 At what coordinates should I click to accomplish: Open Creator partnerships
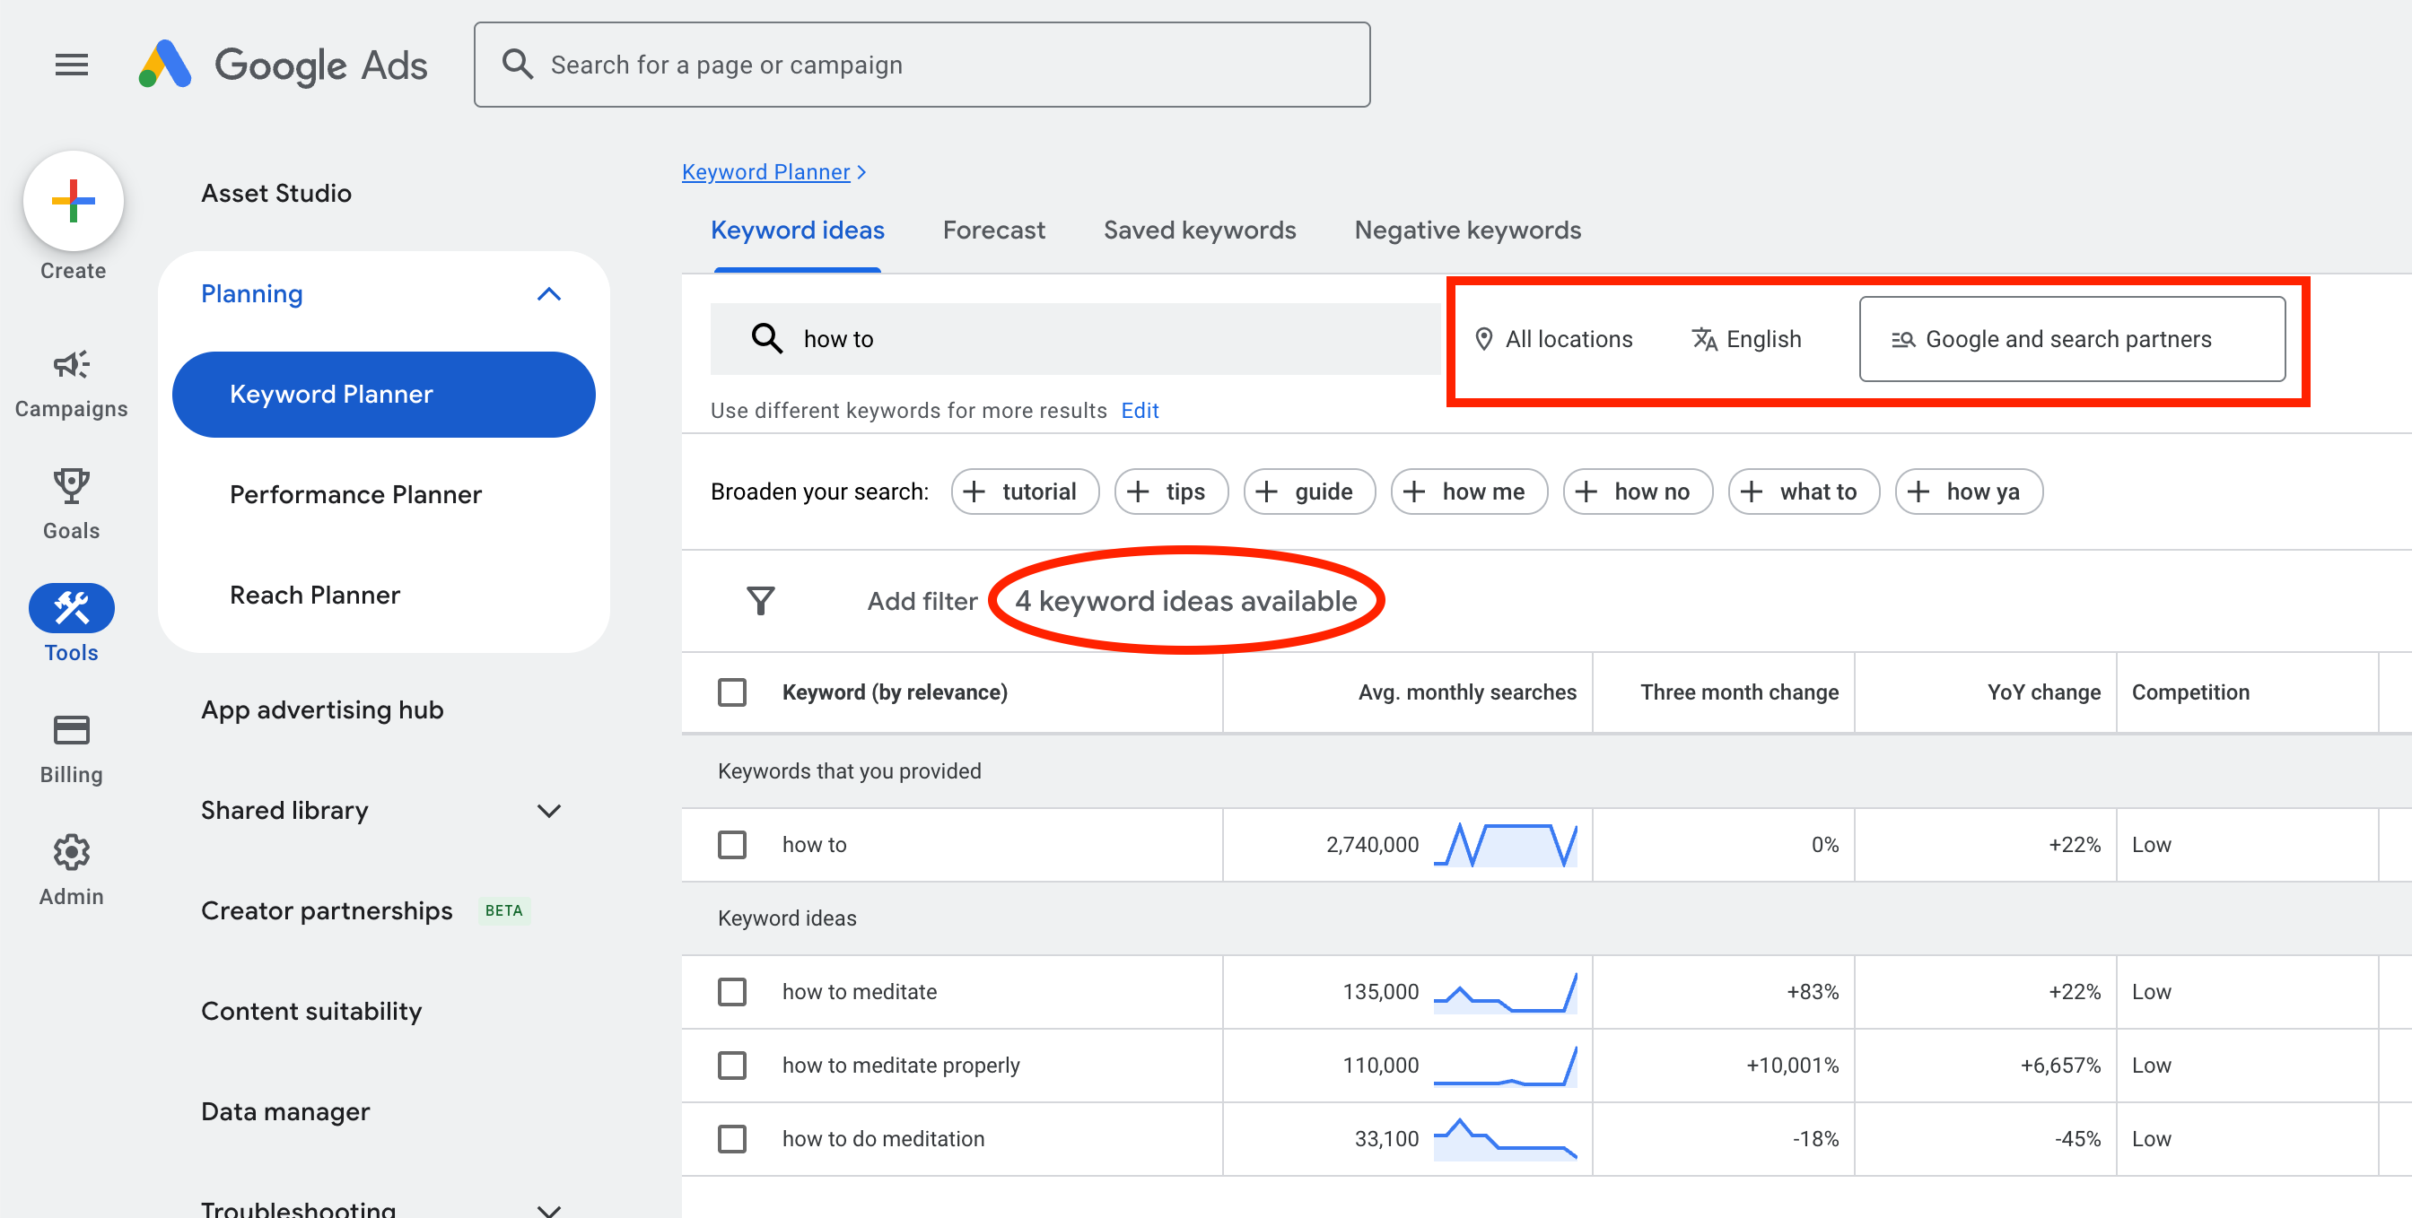pos(327,911)
